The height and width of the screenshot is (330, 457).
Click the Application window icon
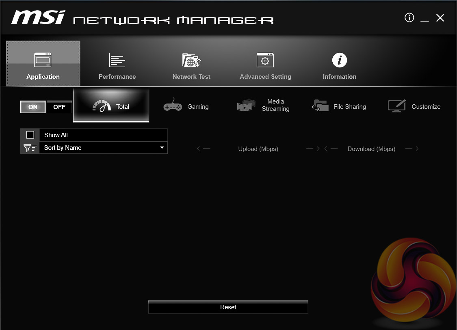[43, 60]
